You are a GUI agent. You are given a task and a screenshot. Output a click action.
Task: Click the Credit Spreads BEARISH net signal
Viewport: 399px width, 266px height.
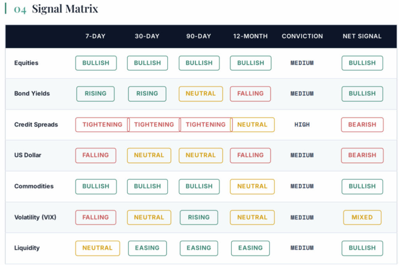tap(362, 124)
